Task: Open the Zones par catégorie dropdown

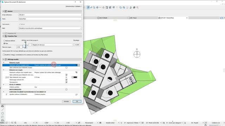Action: (x=182, y=123)
